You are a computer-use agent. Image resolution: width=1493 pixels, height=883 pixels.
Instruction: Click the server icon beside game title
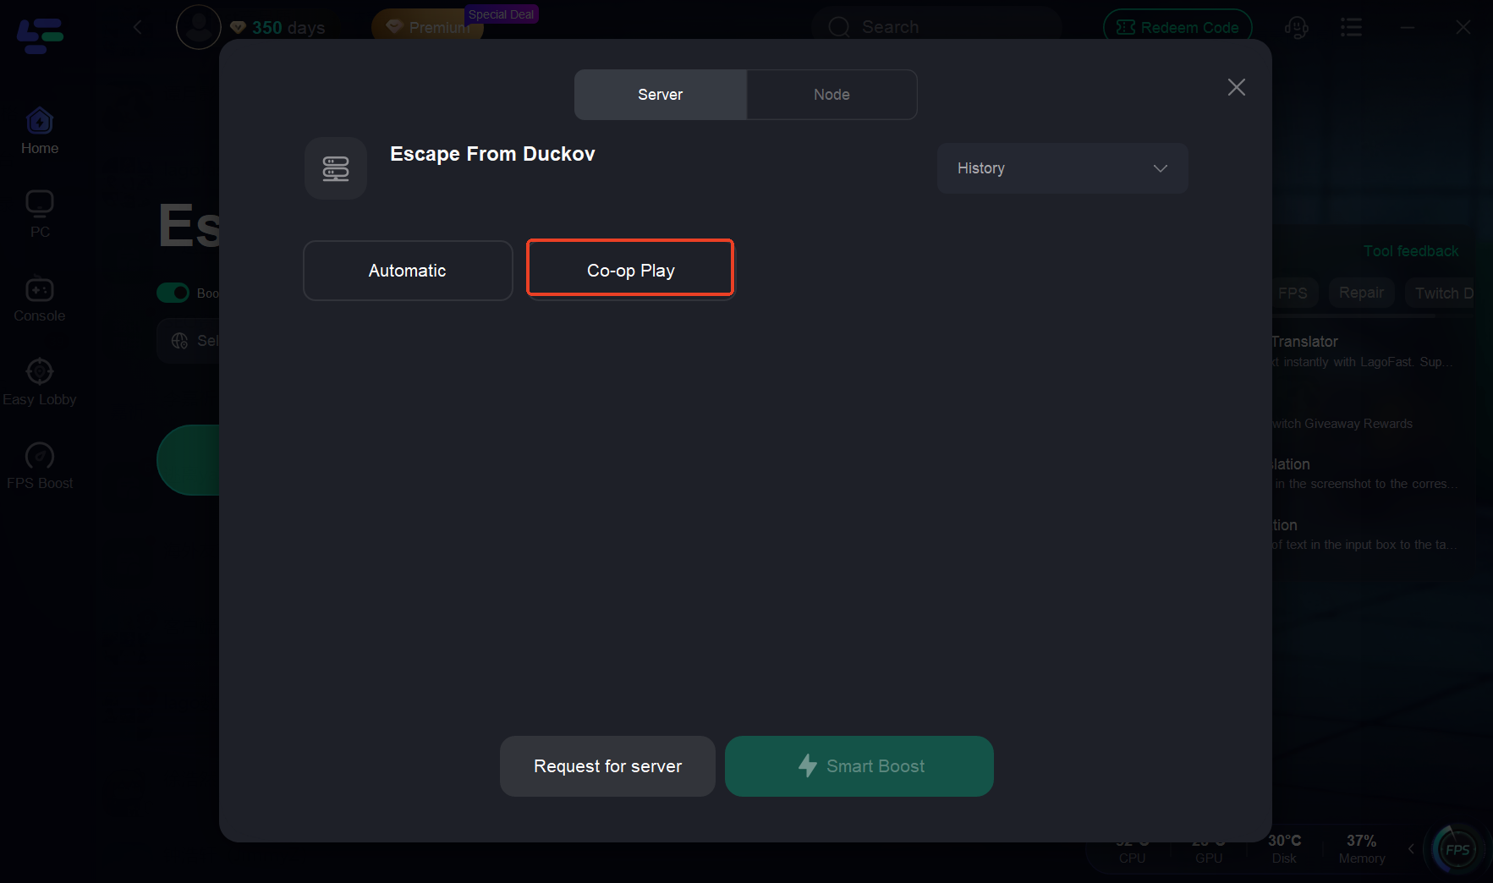[x=336, y=168]
